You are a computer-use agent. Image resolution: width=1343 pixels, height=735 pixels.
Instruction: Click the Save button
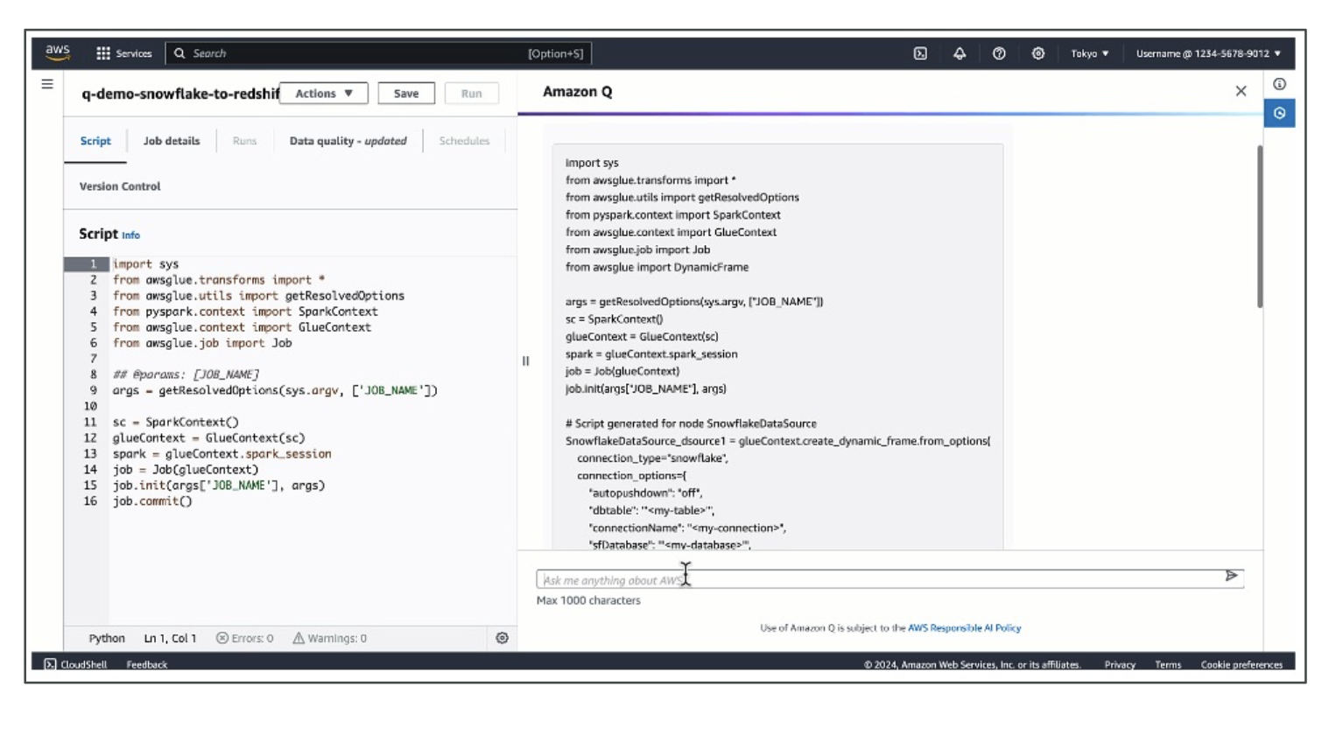406,94
